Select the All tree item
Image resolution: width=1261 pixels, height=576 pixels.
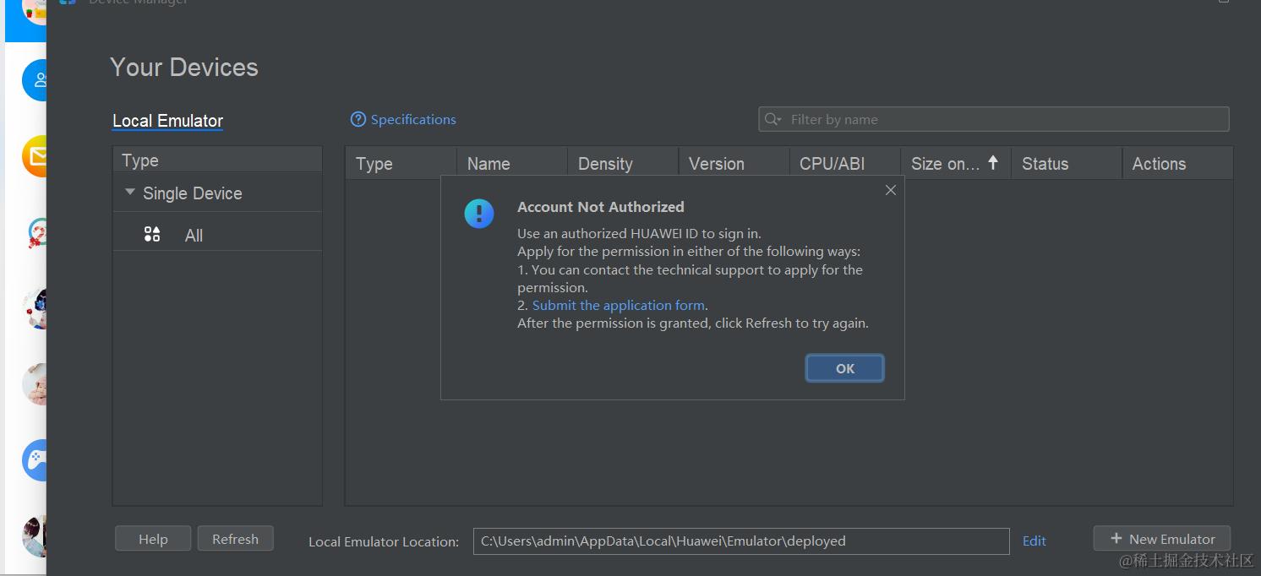click(x=194, y=236)
